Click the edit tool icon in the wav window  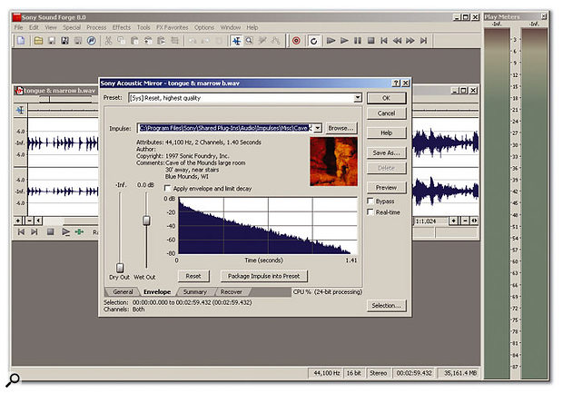pos(21,110)
